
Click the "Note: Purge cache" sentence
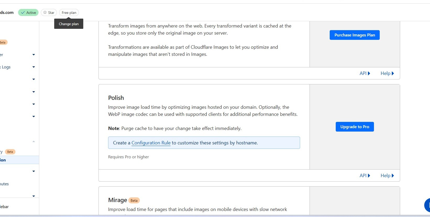click(x=175, y=128)
